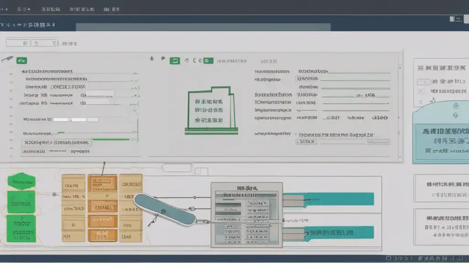Click the green square refresh icon in the center toolbar
The image size is (469, 263).
[175, 61]
